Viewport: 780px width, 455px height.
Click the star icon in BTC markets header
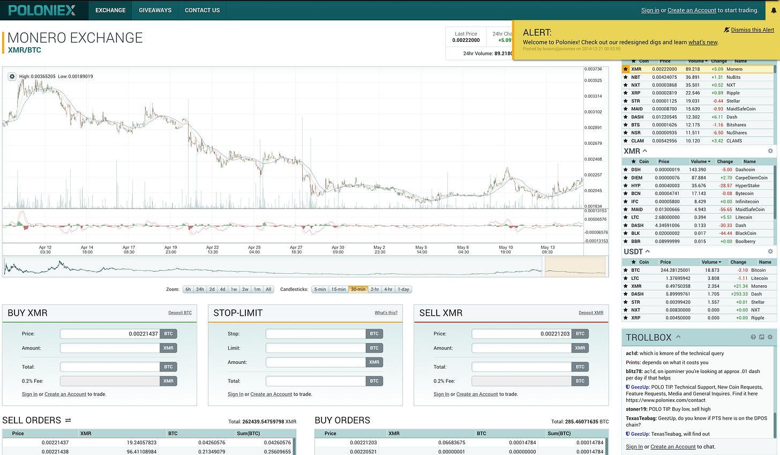click(634, 61)
